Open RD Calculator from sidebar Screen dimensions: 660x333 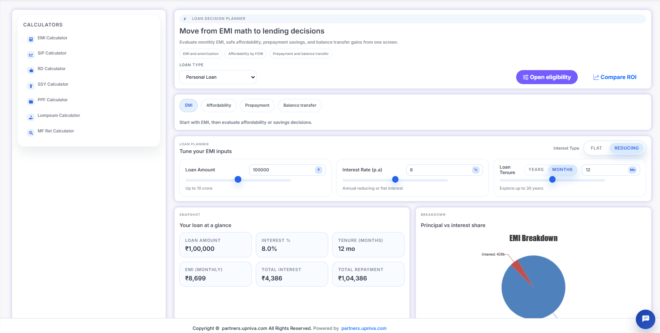pos(51,69)
